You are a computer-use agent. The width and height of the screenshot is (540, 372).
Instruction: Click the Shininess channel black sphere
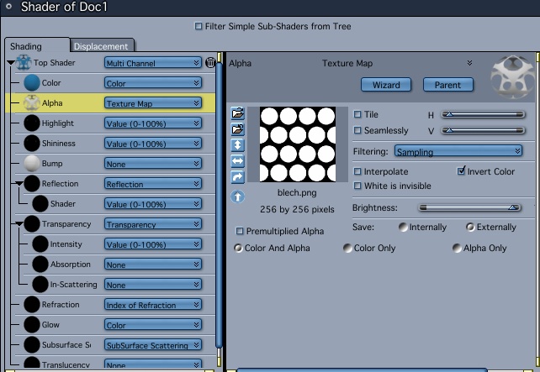coord(32,144)
